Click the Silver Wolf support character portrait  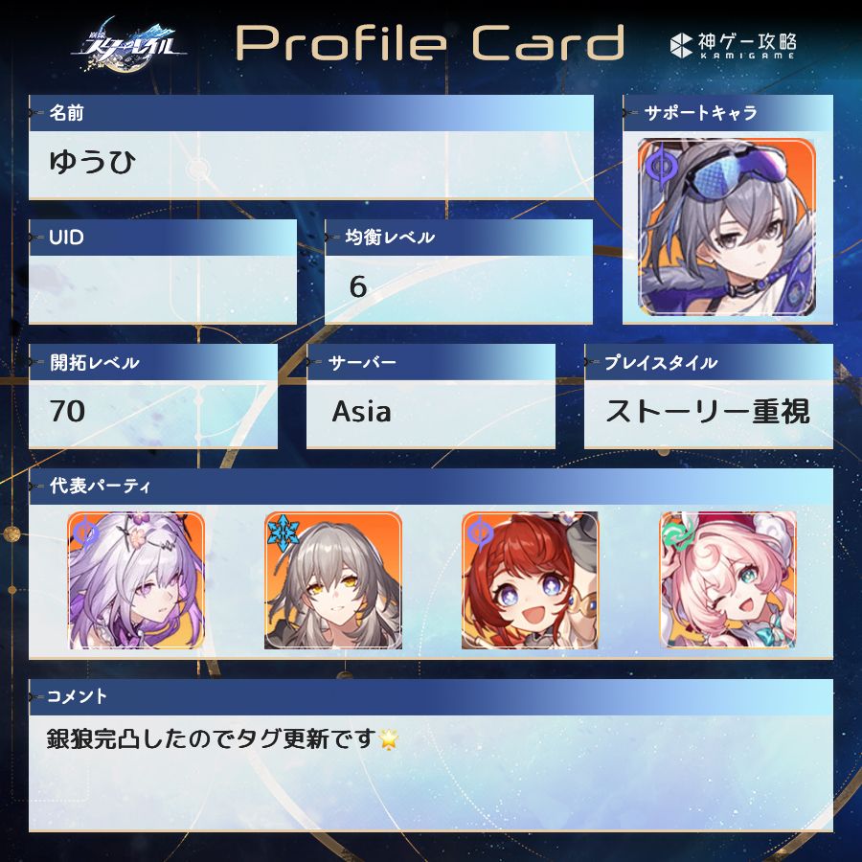tap(727, 226)
